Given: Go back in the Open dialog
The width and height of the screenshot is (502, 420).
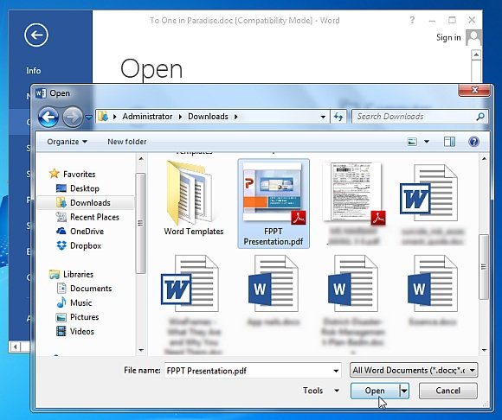Looking at the screenshot, I should click(x=48, y=117).
